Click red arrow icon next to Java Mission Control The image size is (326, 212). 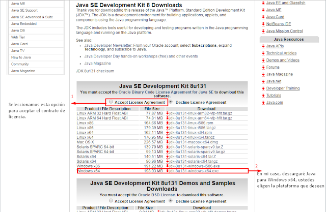[x=263, y=32]
